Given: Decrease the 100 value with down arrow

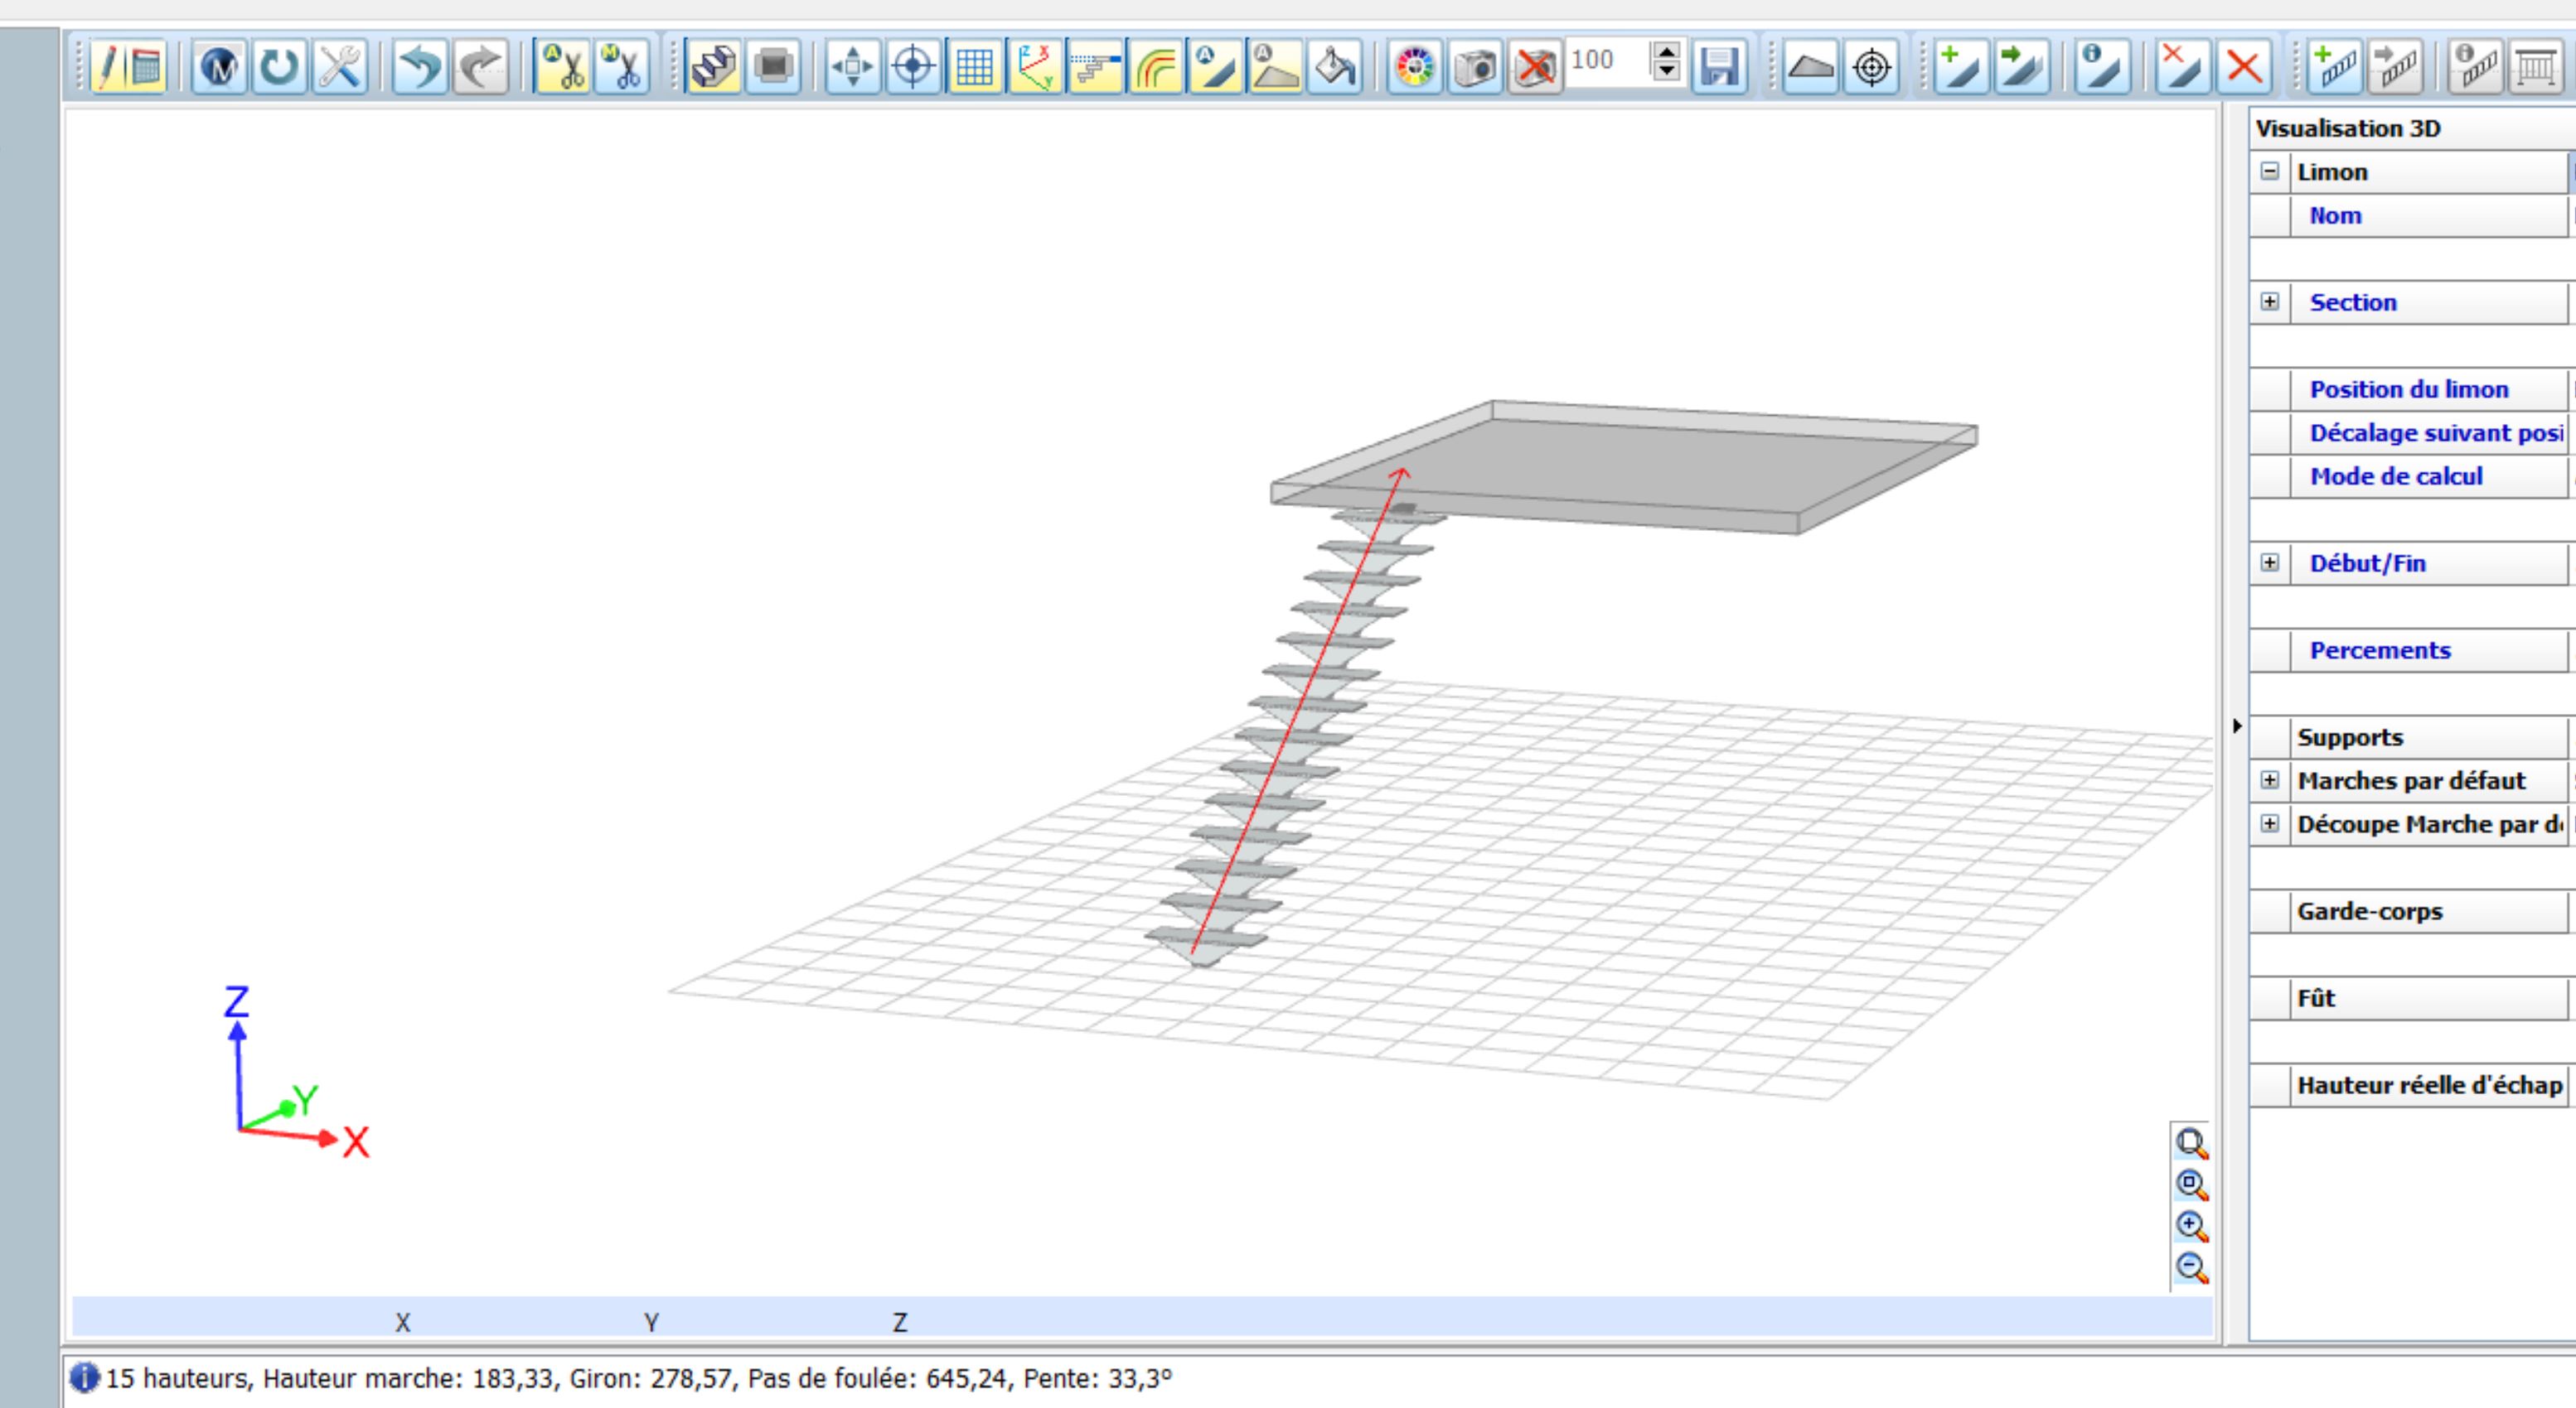Looking at the screenshot, I should pos(1666,71).
